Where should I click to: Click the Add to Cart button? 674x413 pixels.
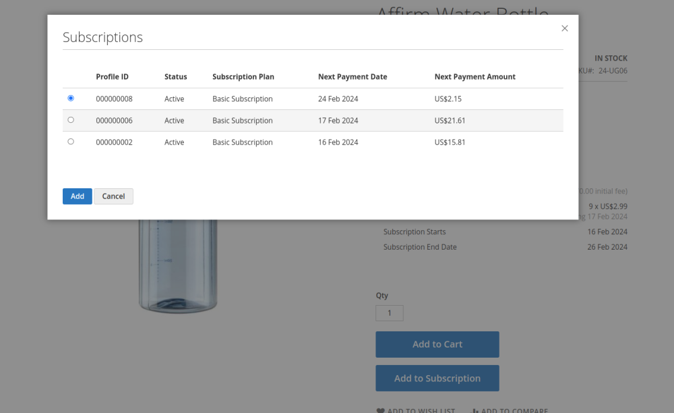[437, 344]
